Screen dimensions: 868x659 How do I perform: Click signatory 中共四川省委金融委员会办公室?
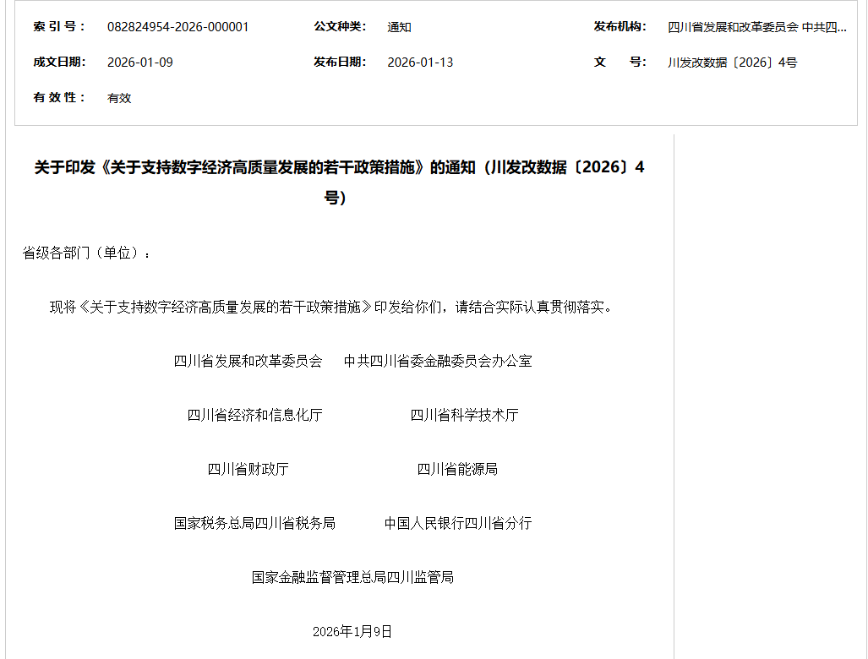[437, 361]
